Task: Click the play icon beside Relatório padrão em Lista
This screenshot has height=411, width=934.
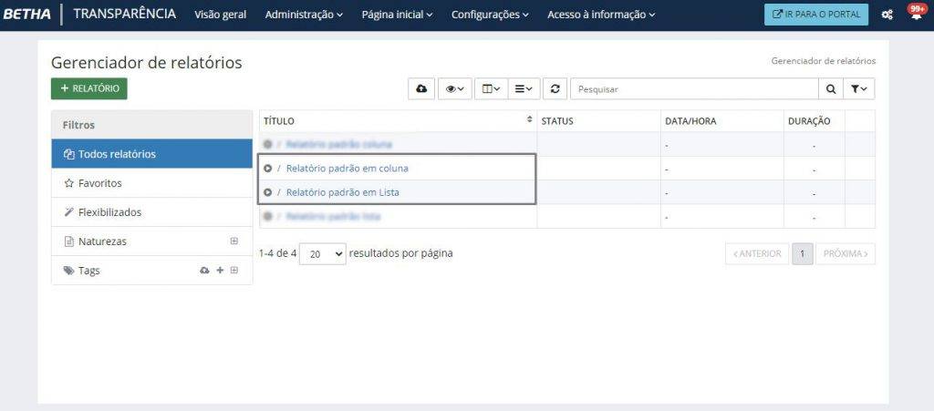Action: (267, 192)
